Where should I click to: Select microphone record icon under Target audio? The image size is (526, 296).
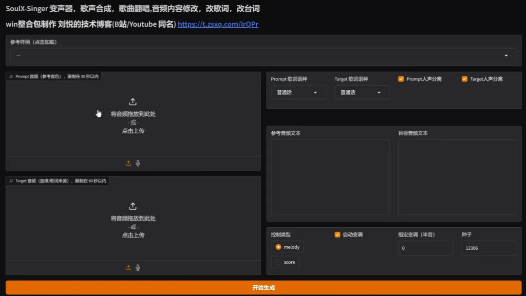(x=138, y=268)
